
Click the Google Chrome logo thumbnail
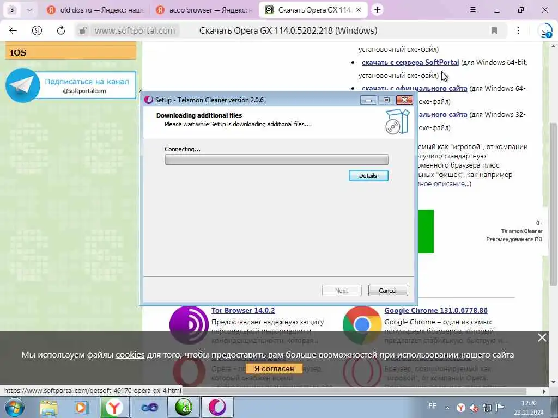pos(362,325)
